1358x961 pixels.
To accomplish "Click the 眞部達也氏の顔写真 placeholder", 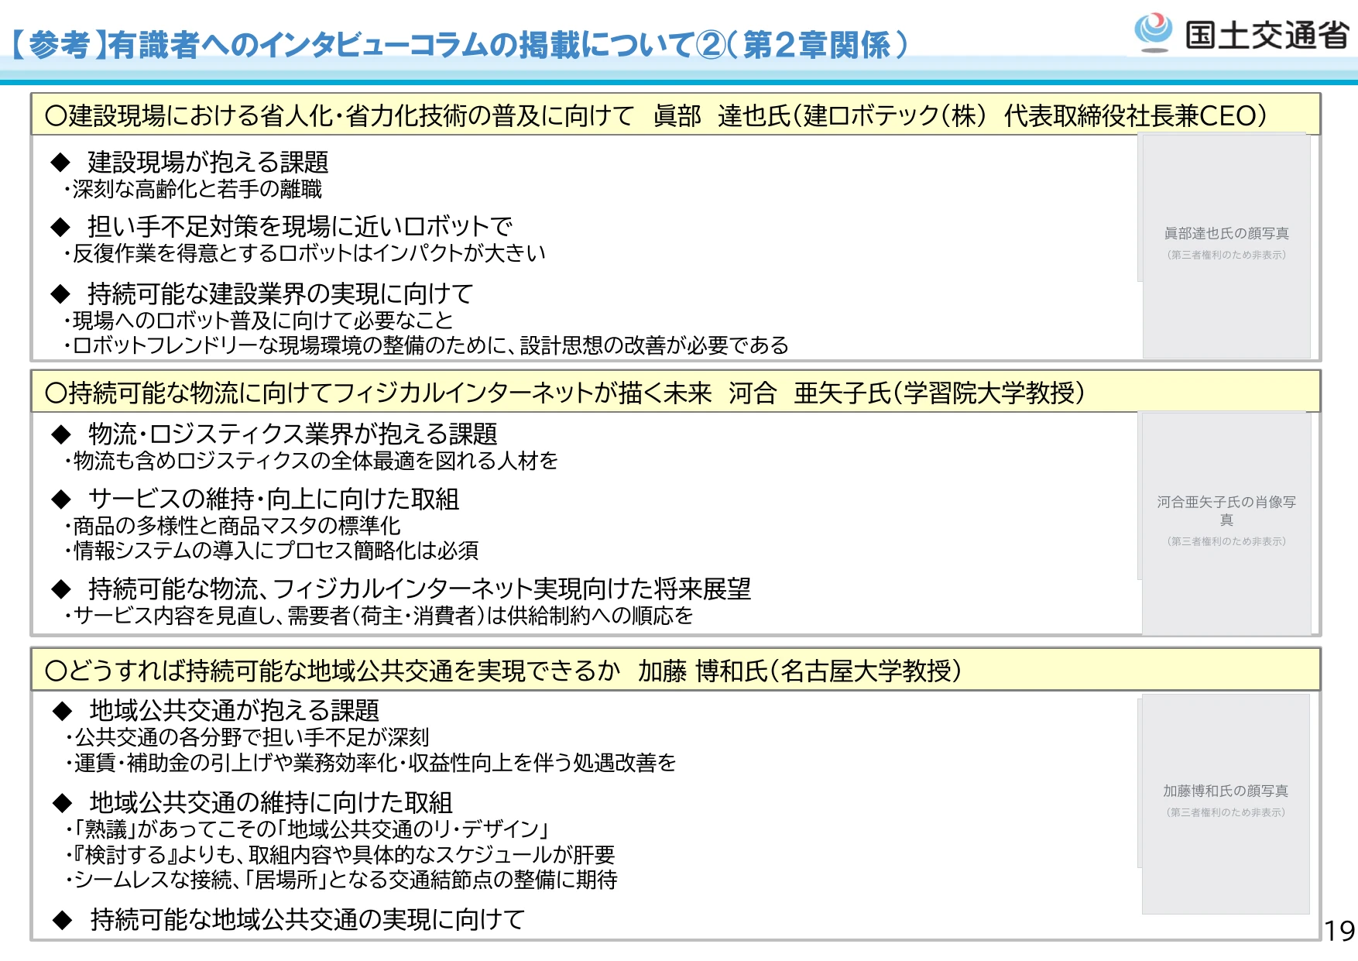I will coord(1226,245).
